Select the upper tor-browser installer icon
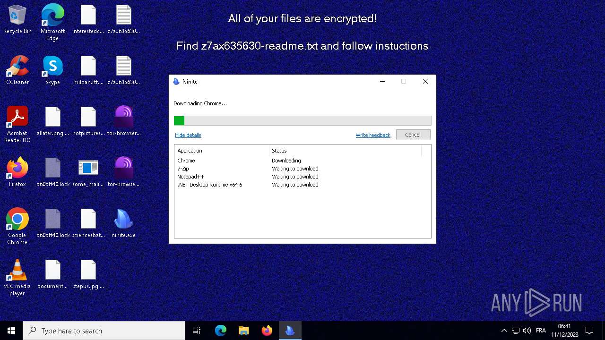The image size is (605, 340). 123,122
